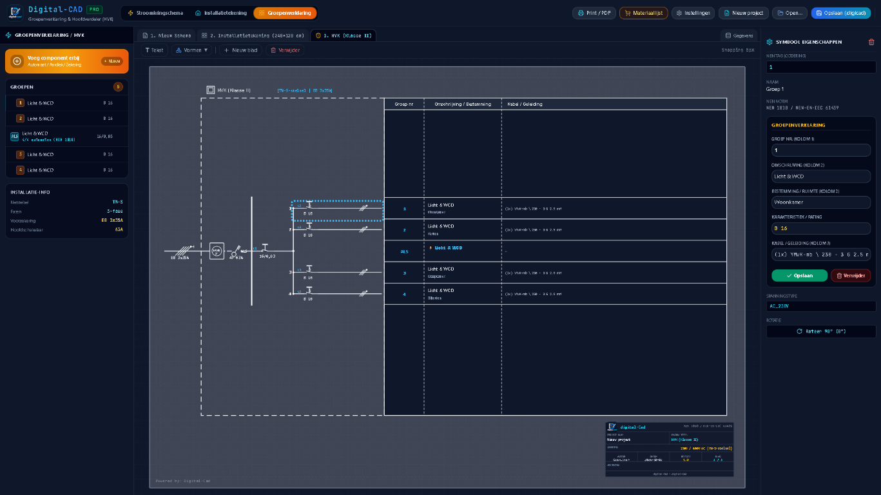
Task: Select the '3. HVK (Klasse II)' sheet tab
Action: tap(343, 35)
